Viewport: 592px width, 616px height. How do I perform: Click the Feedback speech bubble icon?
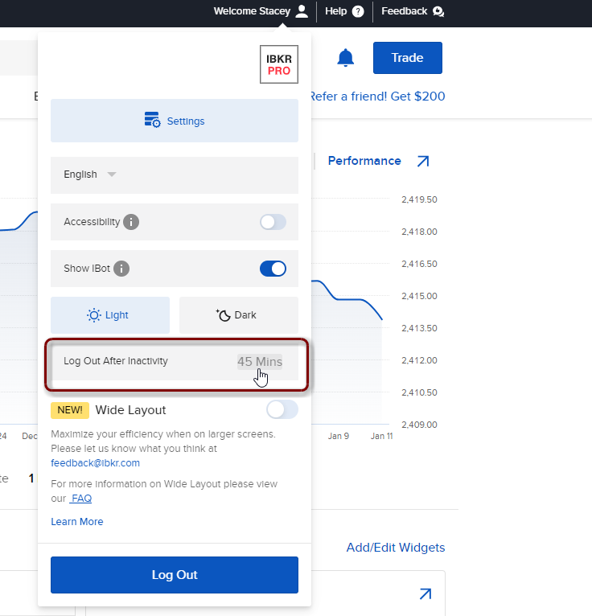[x=438, y=11]
